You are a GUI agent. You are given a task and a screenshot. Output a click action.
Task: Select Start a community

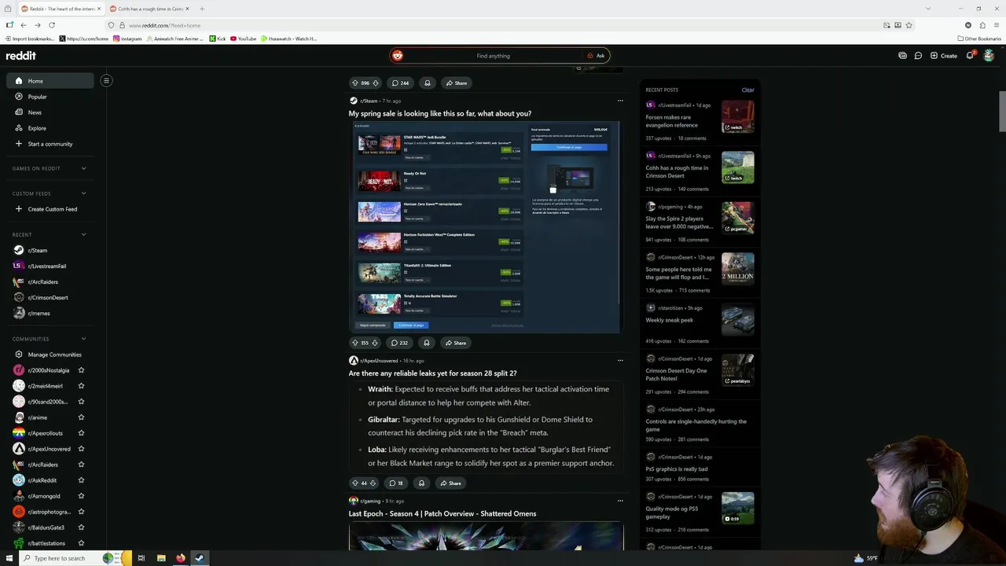[50, 144]
